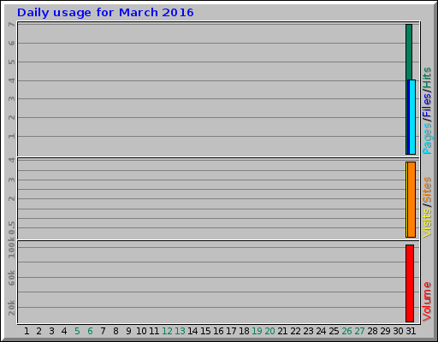438x342 pixels.
Task: Click day '11' on the date axis
Action: pyautogui.click(x=154, y=331)
